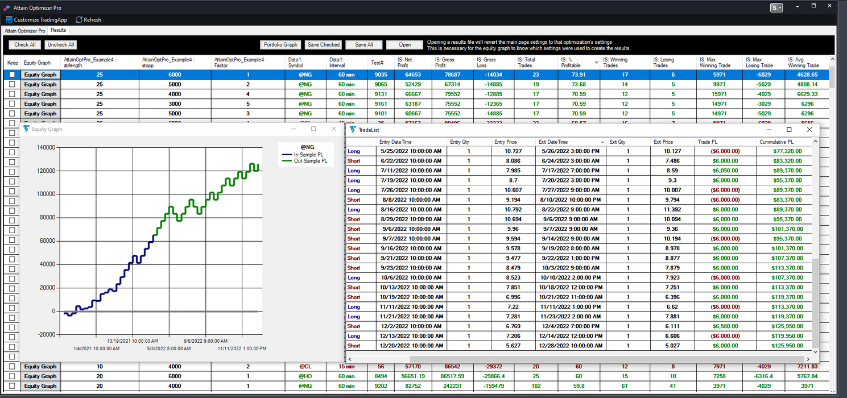This screenshot has height=398, width=847.
Task: Click the TradingApp icon on the Equity Graph window
Action: [26, 129]
